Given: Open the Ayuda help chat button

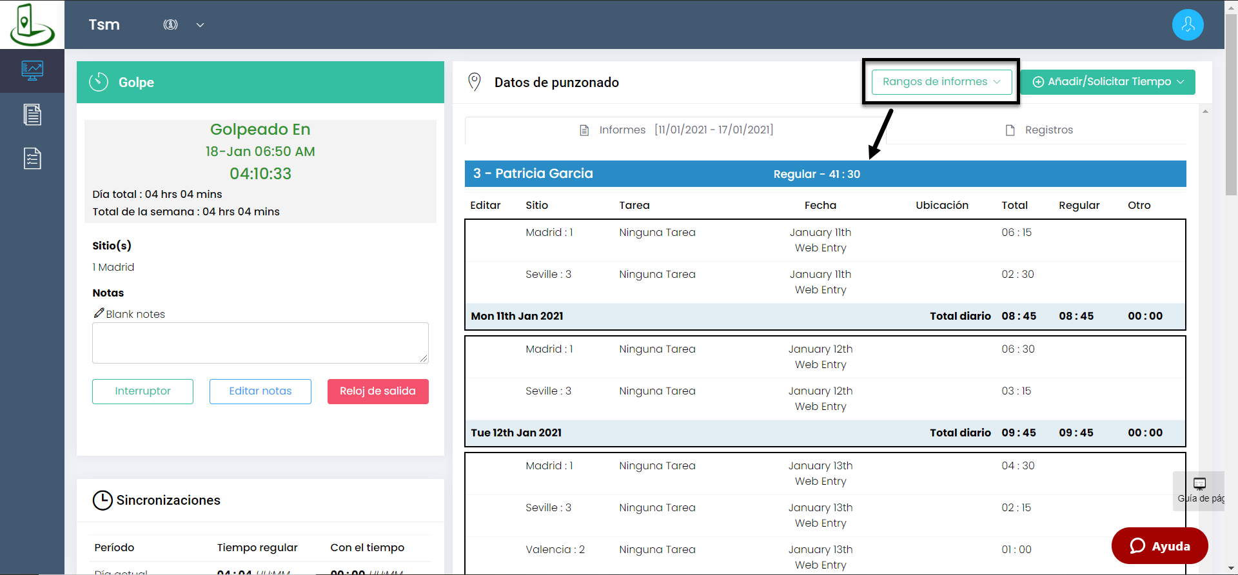Looking at the screenshot, I should pos(1159,546).
